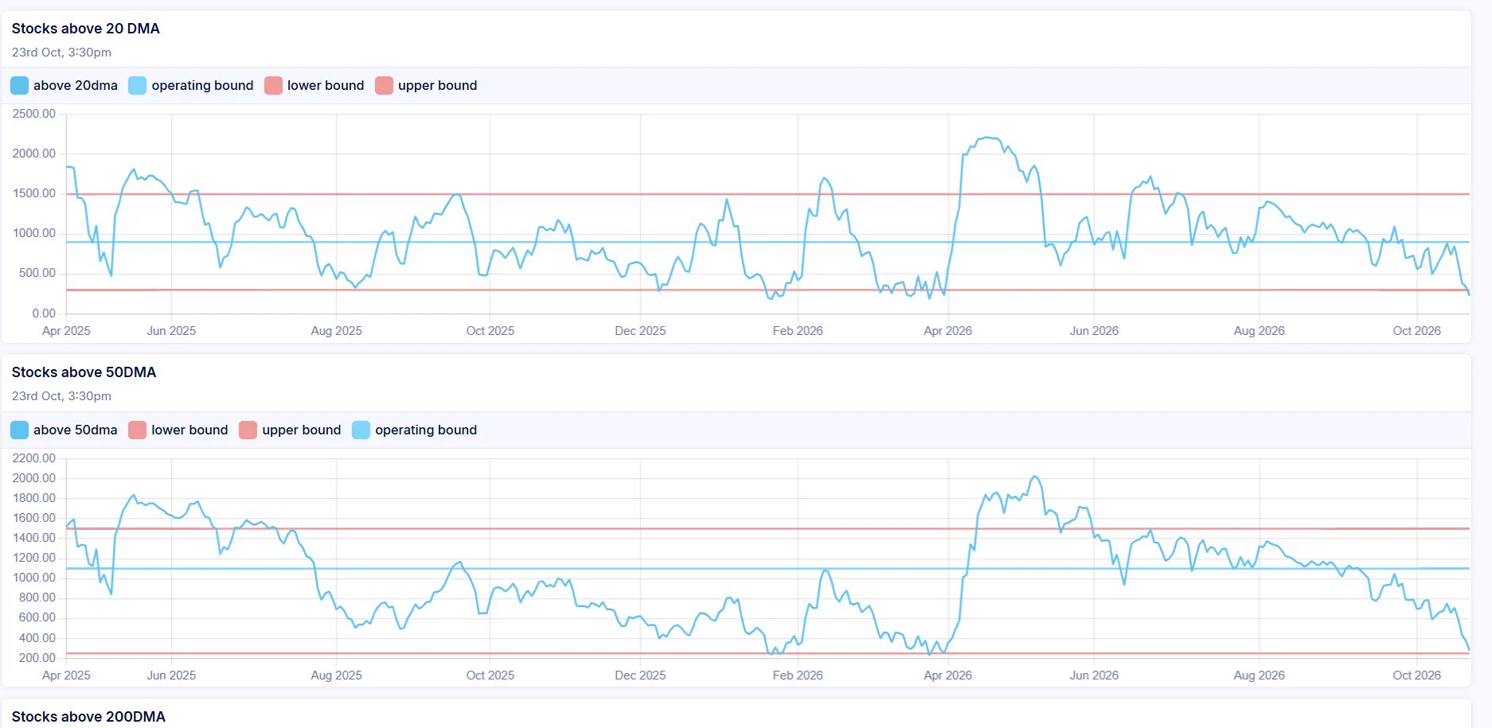1492x728 pixels.
Task: Click '1200.00' on the 50DMA y-axis
Action: 34,558
